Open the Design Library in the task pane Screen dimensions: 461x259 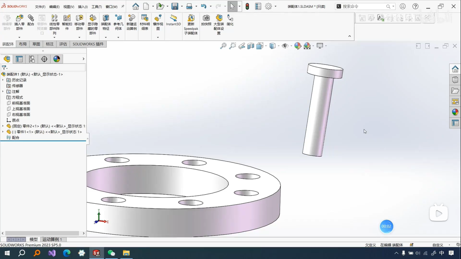[x=455, y=80]
